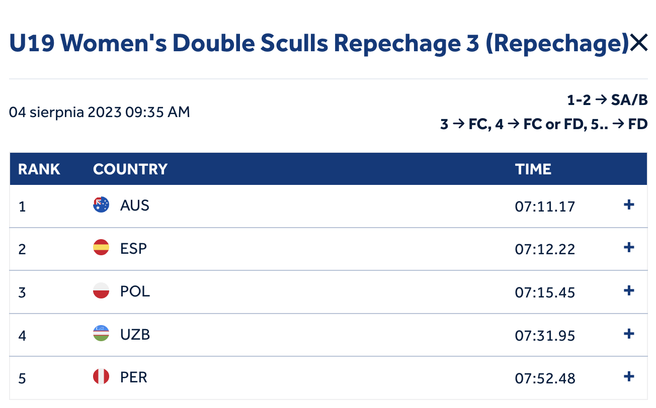Viewport: 656px width, 408px height.
Task: Click the Spain flag icon
Action: coord(101,248)
